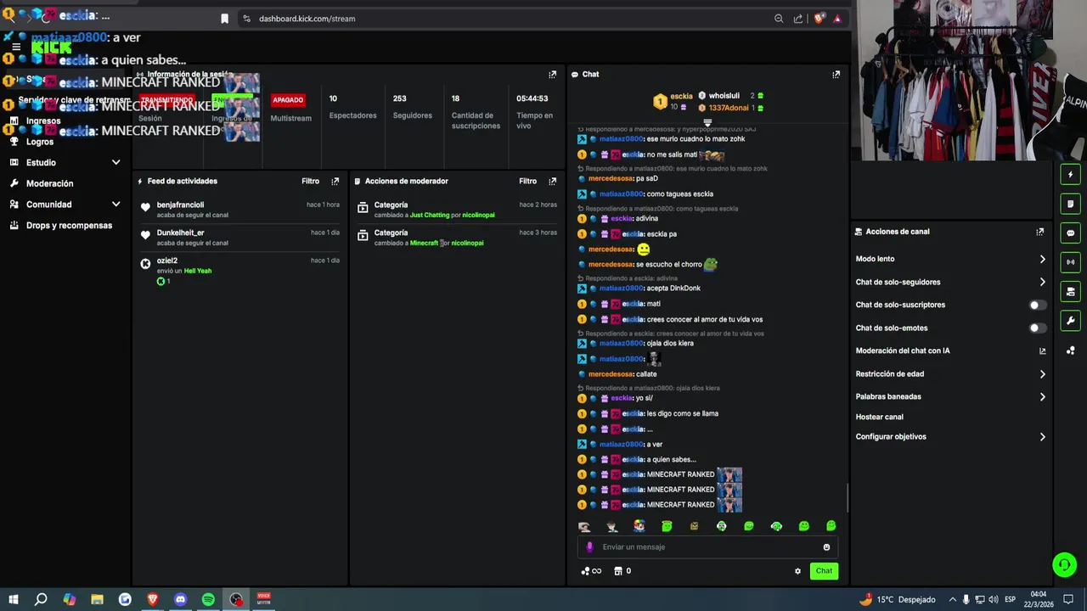Click Minecraft category link

pyautogui.click(x=424, y=244)
